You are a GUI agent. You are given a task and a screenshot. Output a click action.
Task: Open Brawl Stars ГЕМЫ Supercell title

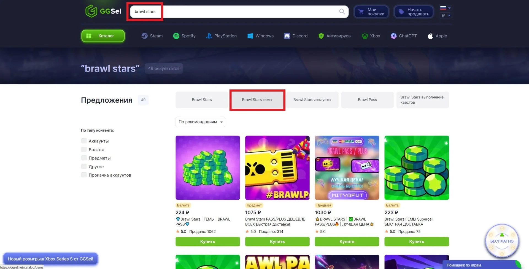click(409, 222)
